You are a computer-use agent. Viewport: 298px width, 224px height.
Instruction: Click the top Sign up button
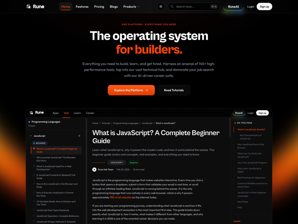264,7
